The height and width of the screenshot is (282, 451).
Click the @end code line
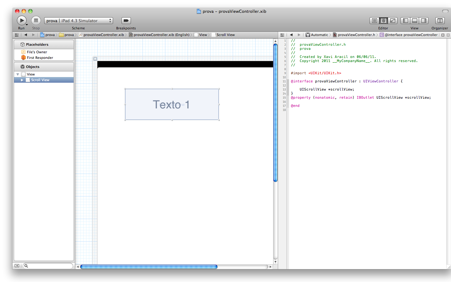click(x=295, y=106)
